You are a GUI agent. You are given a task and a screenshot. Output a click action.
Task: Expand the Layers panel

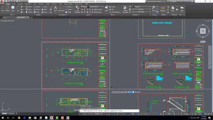[89, 15]
